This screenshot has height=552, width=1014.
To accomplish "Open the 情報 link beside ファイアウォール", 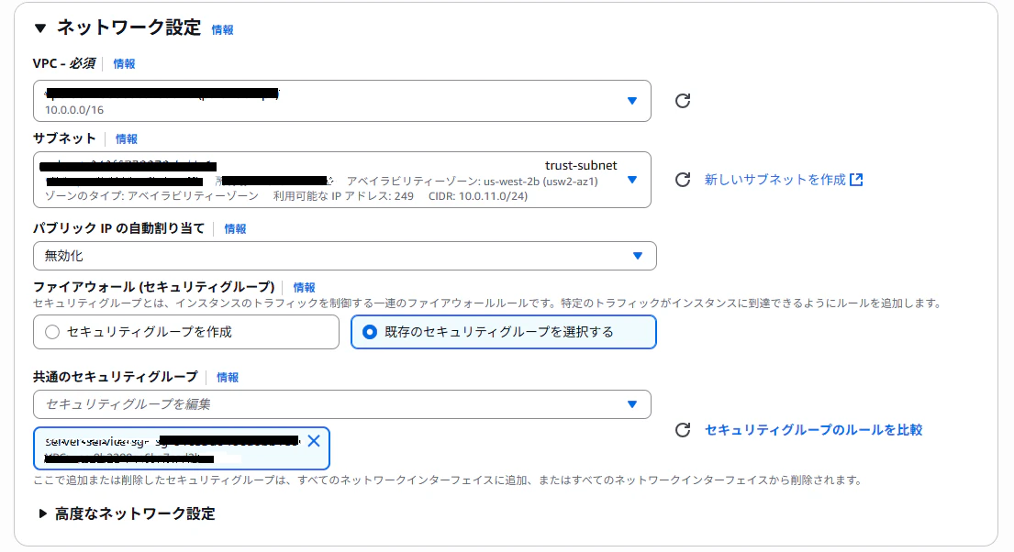I will point(304,288).
